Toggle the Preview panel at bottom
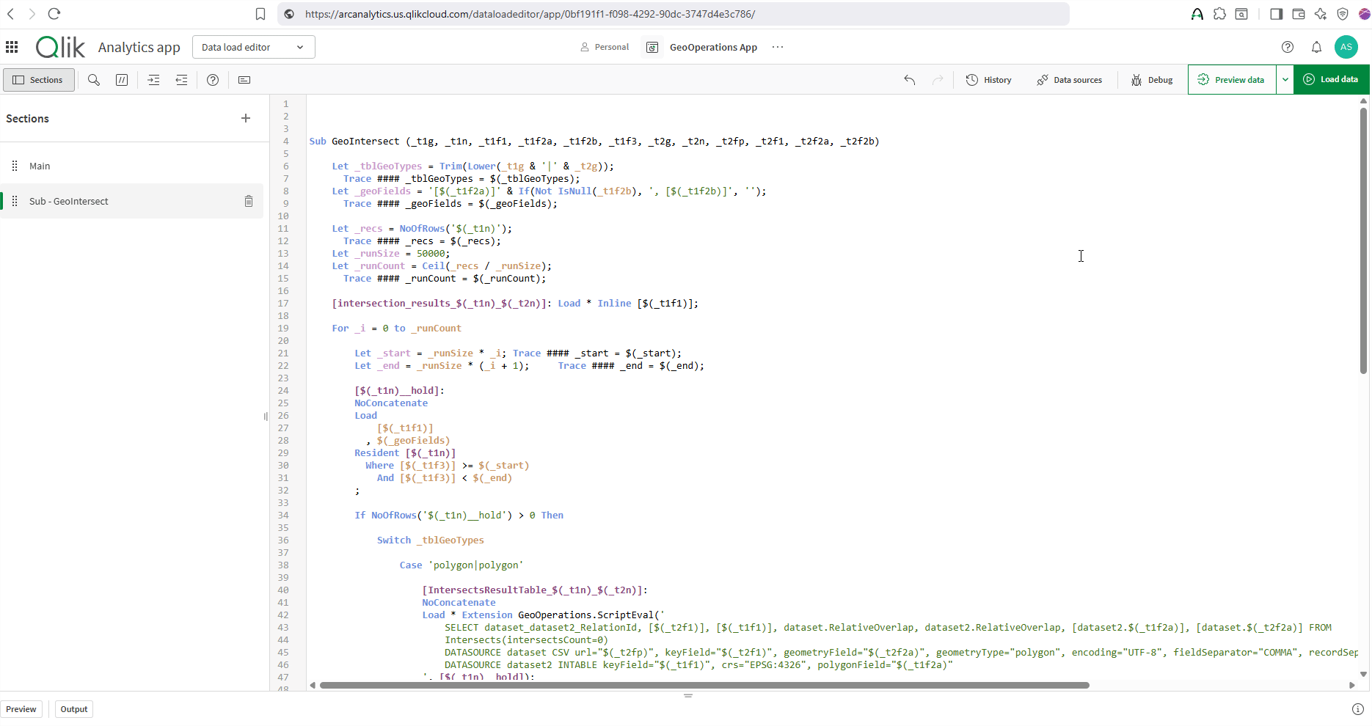 tap(21, 709)
